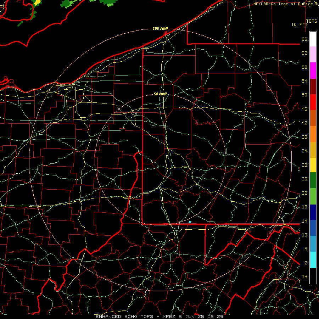
Task: Click the '[K FT]' units label
Action: 300,24
